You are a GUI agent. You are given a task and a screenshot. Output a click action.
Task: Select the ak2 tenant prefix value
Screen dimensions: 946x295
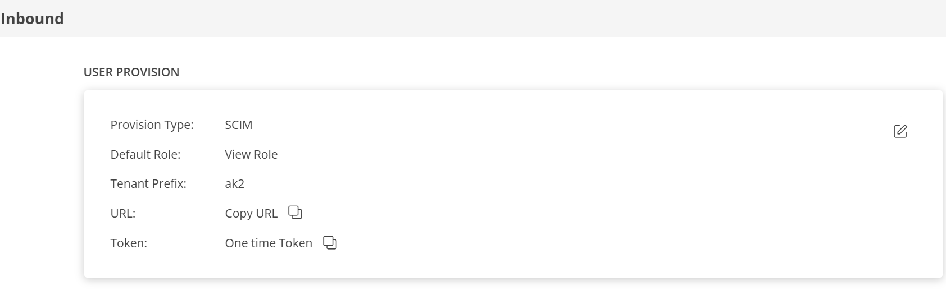pos(234,184)
